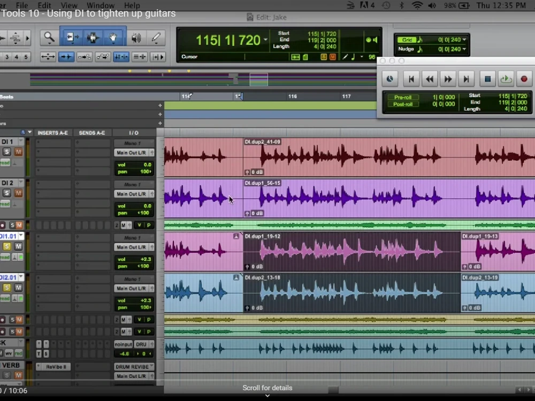This screenshot has width=535, height=401.
Task: Toggle solo on DI1.01 track
Action: (7, 246)
